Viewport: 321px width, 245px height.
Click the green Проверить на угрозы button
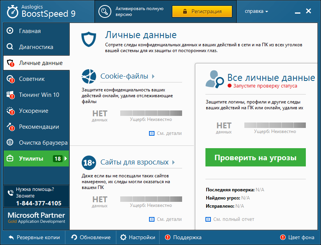[x=256, y=157]
